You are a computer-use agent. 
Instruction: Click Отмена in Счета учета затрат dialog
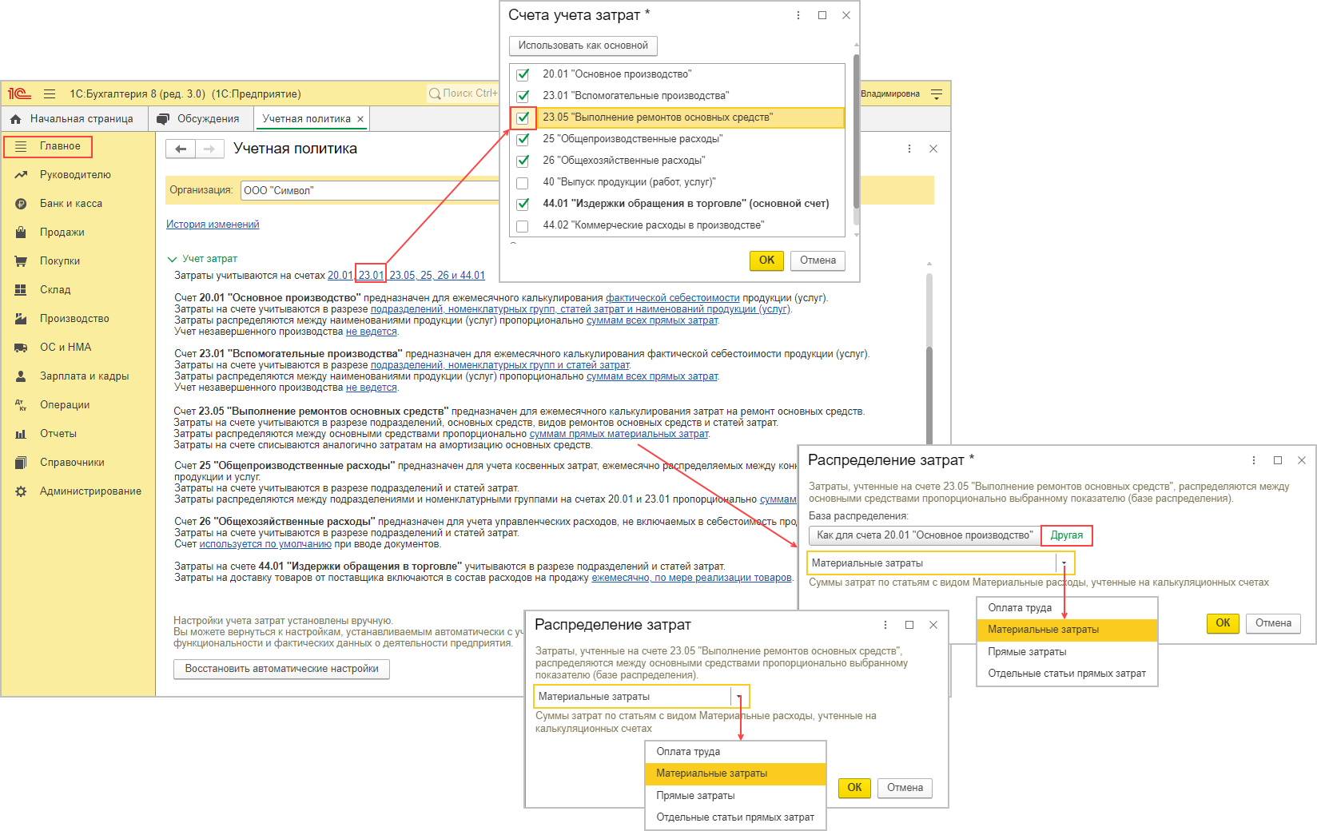tap(818, 260)
